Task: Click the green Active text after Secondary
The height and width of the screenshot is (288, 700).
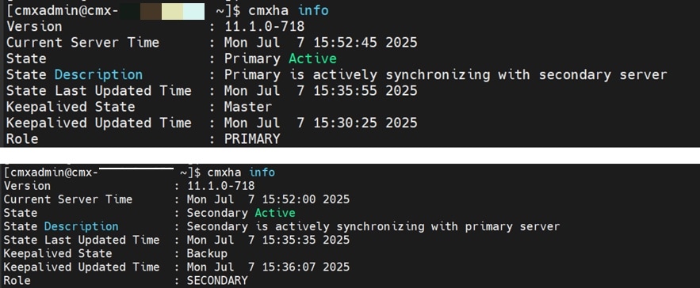Action: (x=275, y=213)
